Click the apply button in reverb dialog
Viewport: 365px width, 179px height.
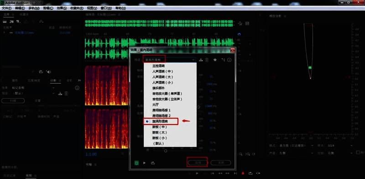point(198,163)
